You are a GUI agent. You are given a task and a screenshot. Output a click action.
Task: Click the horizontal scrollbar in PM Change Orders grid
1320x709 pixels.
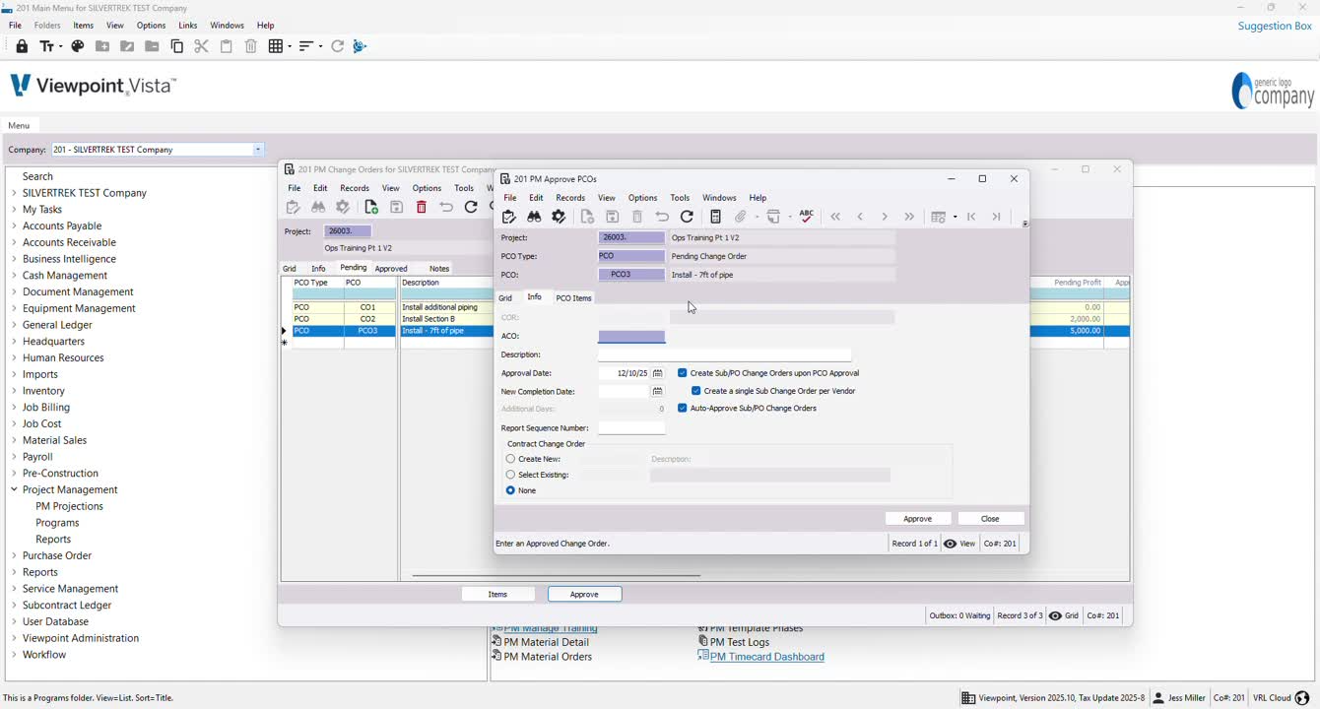click(x=556, y=575)
